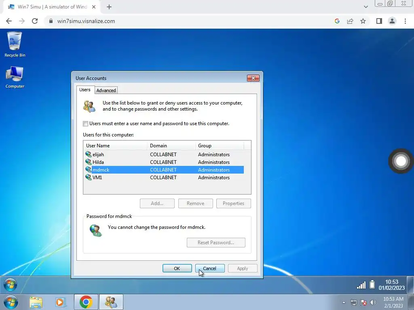Image resolution: width=414 pixels, height=310 pixels.
Task: Click the network tray icon
Action: tap(353, 302)
